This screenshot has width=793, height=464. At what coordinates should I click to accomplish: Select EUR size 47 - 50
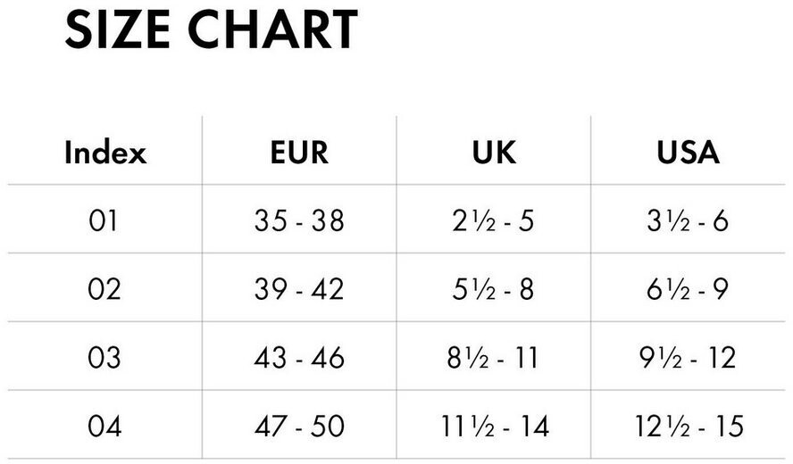point(299,426)
